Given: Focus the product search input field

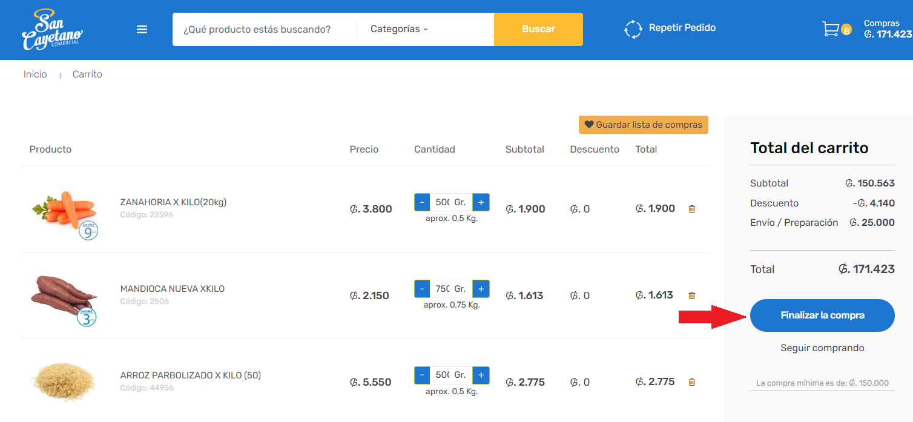Looking at the screenshot, I should (x=264, y=29).
